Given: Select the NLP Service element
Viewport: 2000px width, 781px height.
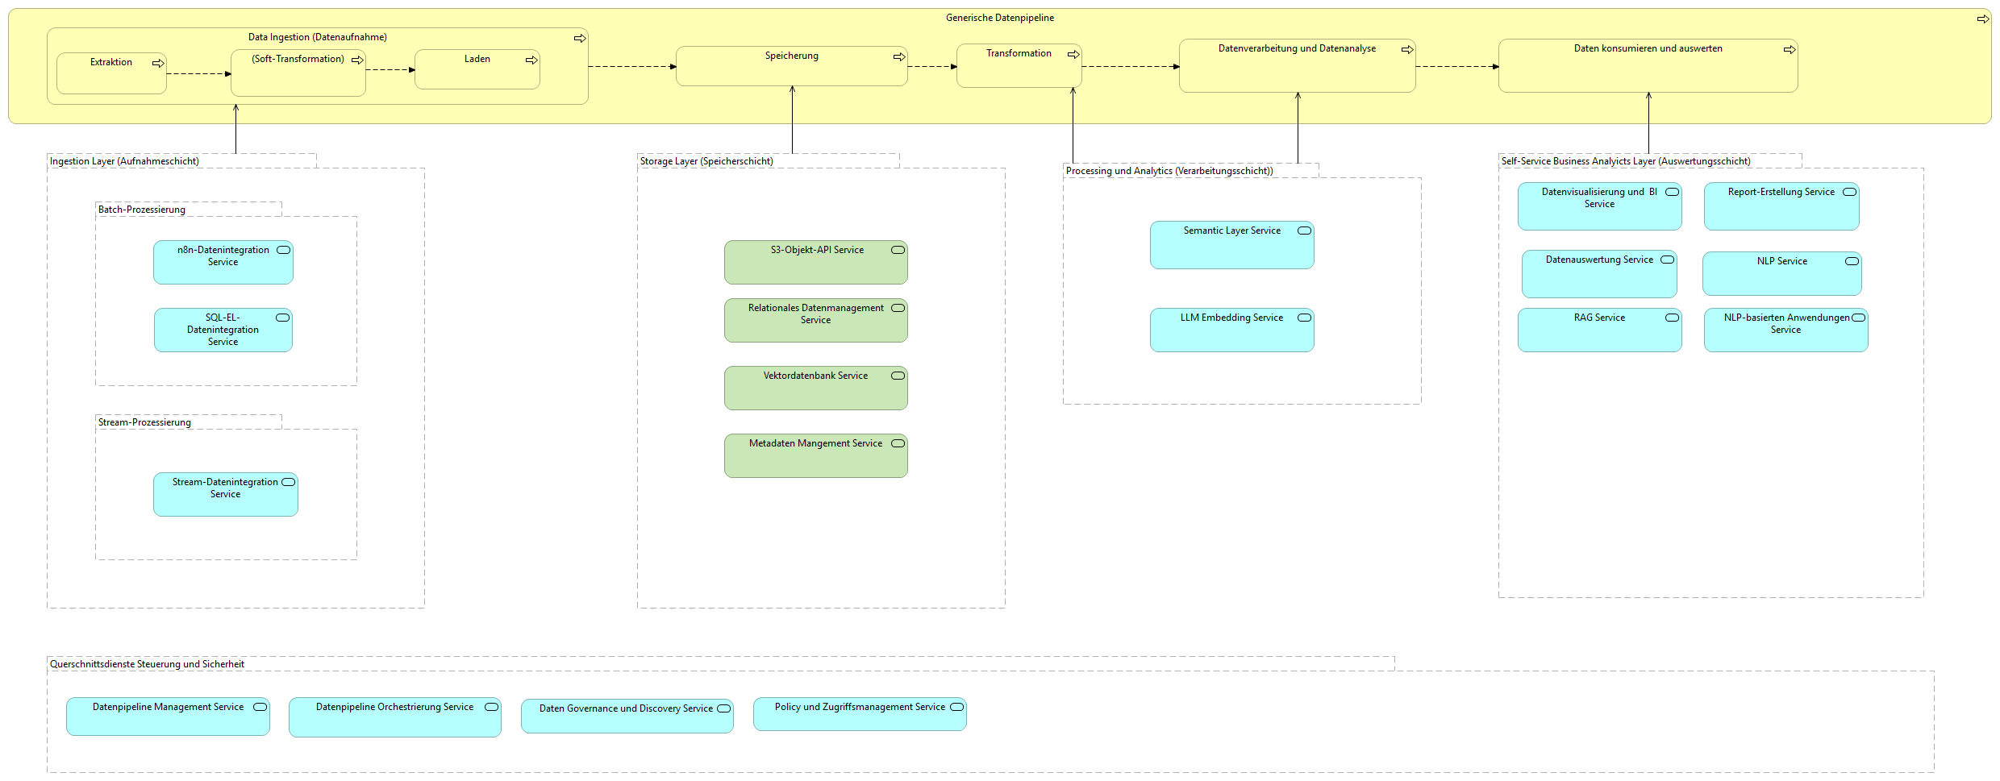Looking at the screenshot, I should pos(1781,272).
